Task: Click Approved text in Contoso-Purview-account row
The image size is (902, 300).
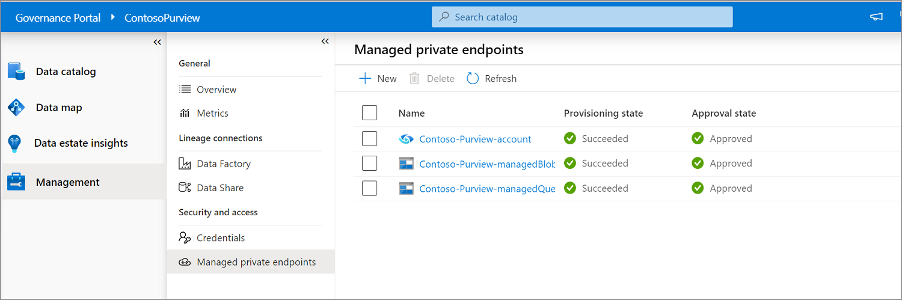Action: [731, 139]
